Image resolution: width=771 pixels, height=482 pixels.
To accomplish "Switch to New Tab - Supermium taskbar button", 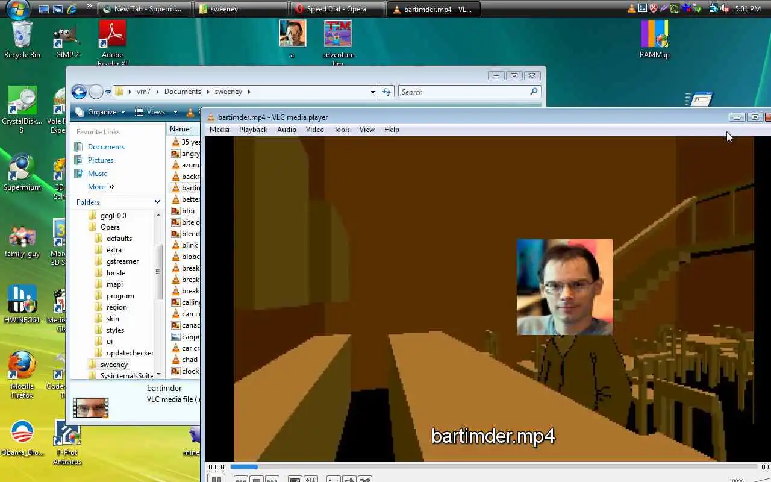I will [x=145, y=9].
